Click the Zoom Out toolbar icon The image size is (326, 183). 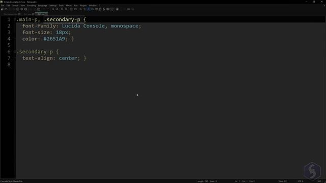[66, 9]
